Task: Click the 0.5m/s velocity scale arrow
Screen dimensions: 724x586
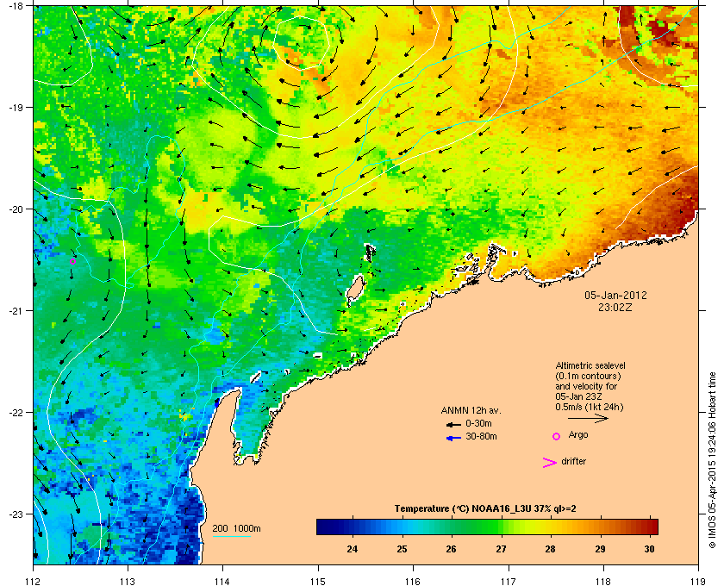Action: coord(588,419)
